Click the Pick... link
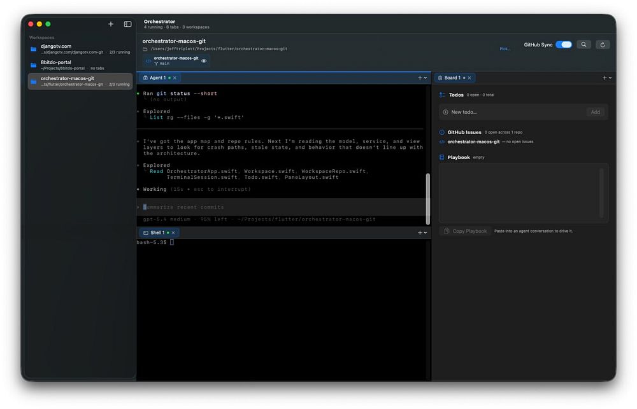 tap(505, 49)
